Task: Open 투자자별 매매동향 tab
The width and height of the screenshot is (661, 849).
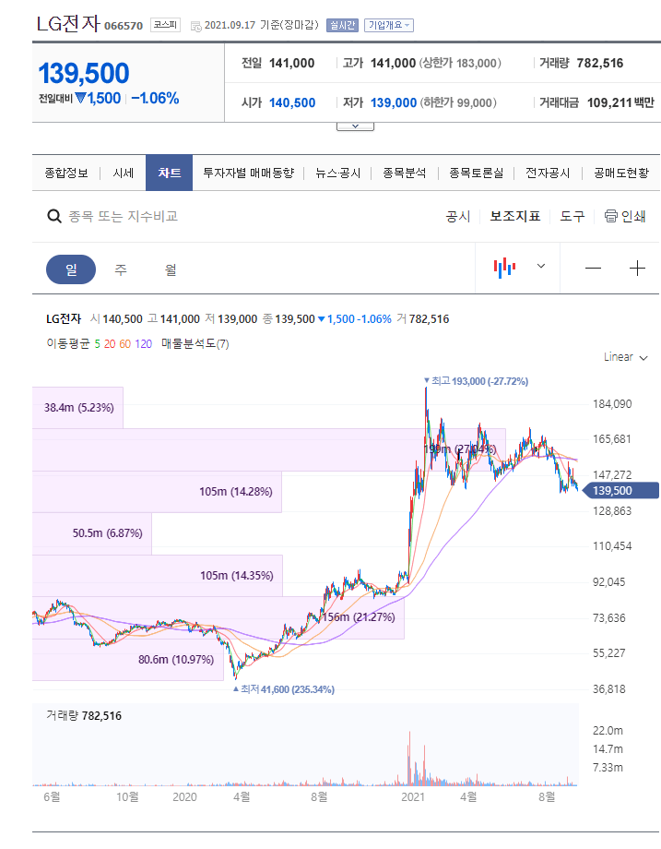Action: (248, 173)
